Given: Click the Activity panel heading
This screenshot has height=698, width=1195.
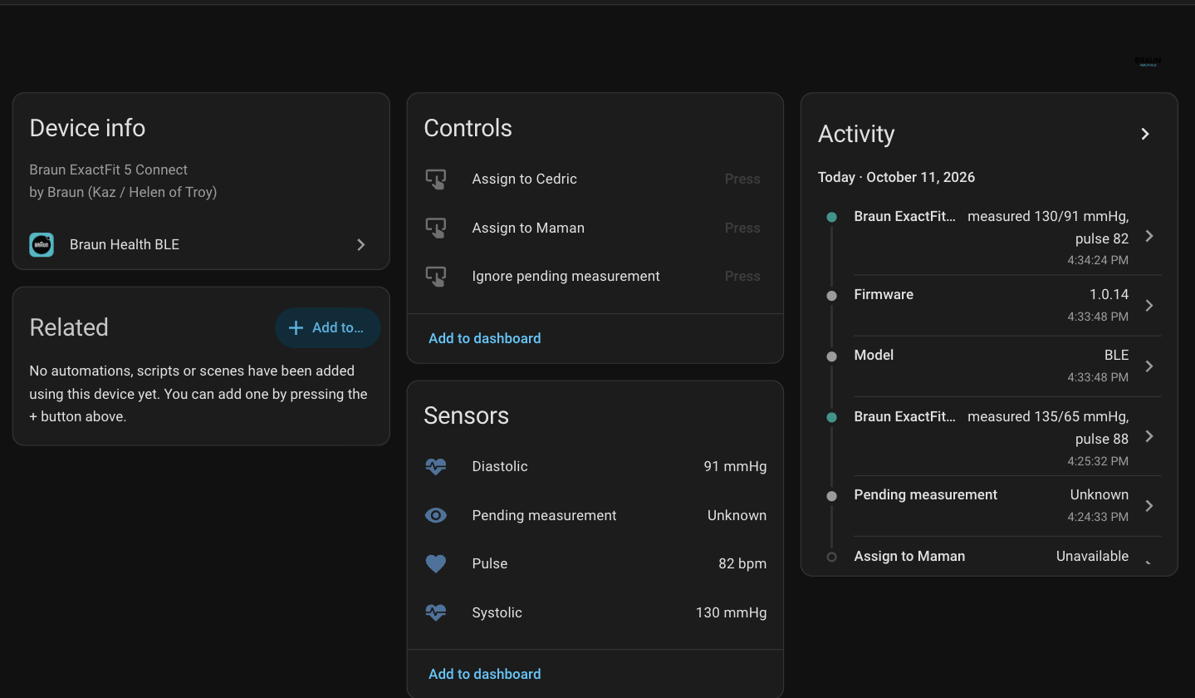Looking at the screenshot, I should point(856,134).
